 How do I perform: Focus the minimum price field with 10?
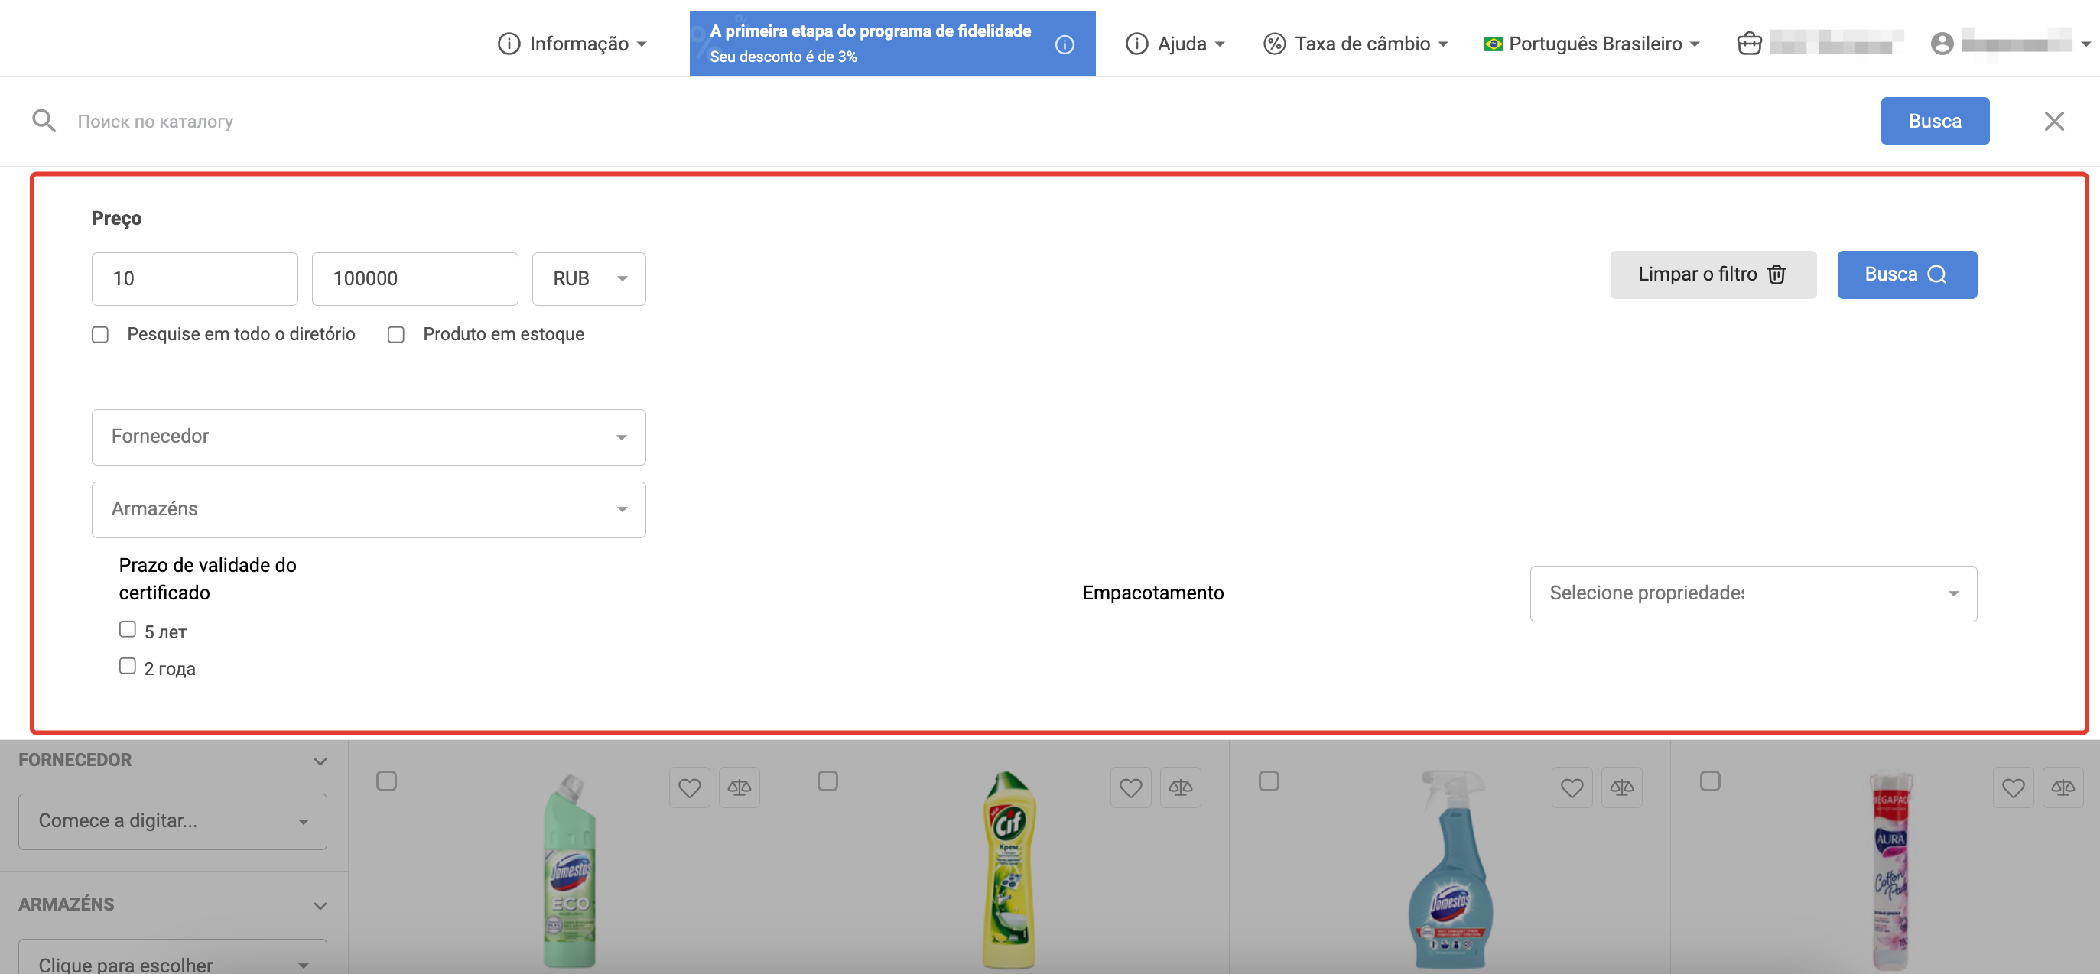195,279
